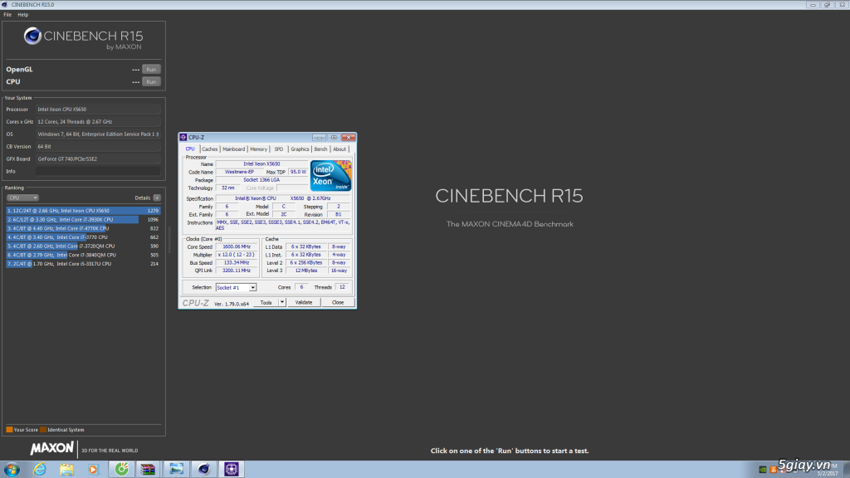Open the Windows Start menu orb

point(12,469)
